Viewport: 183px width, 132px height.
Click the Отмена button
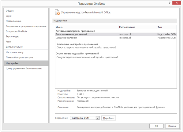tap(172, 126)
